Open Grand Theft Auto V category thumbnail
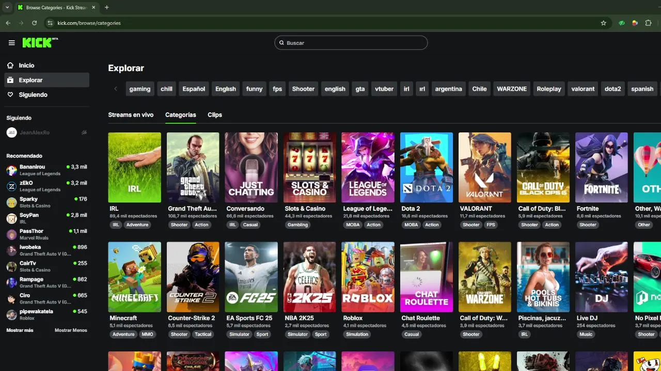Image resolution: width=661 pixels, height=371 pixels. click(193, 167)
